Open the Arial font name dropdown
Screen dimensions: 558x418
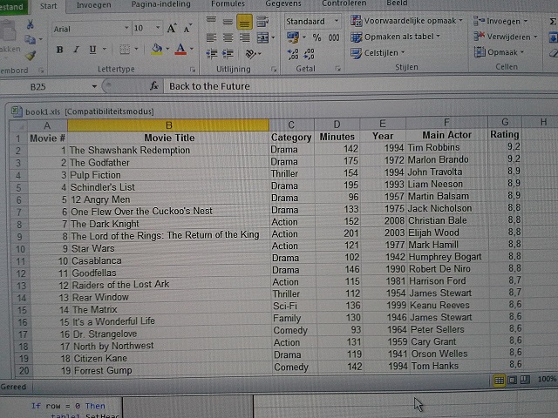click(126, 28)
